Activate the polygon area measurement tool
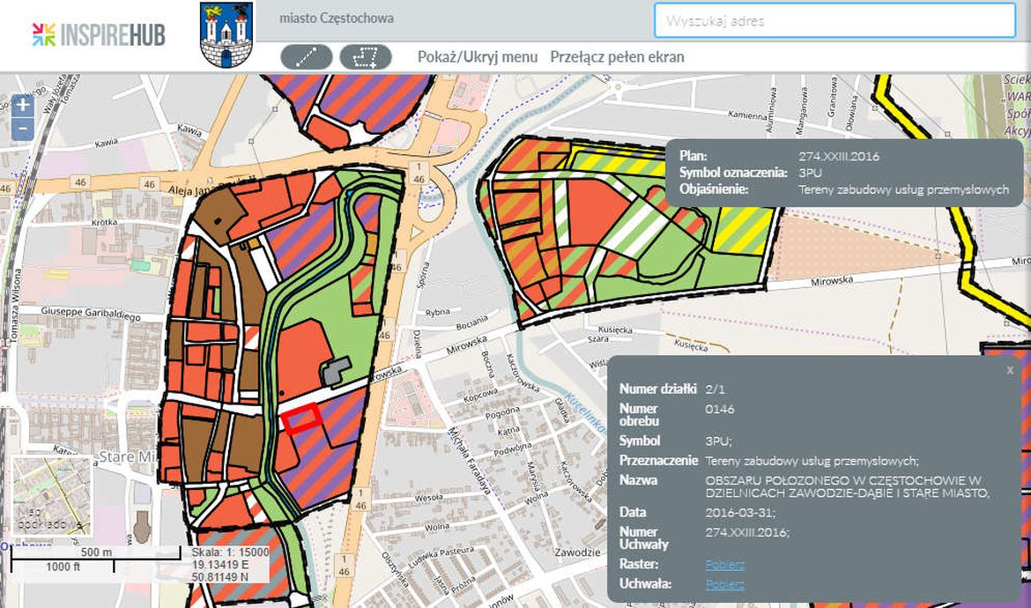The height and width of the screenshot is (608, 1031). click(365, 57)
